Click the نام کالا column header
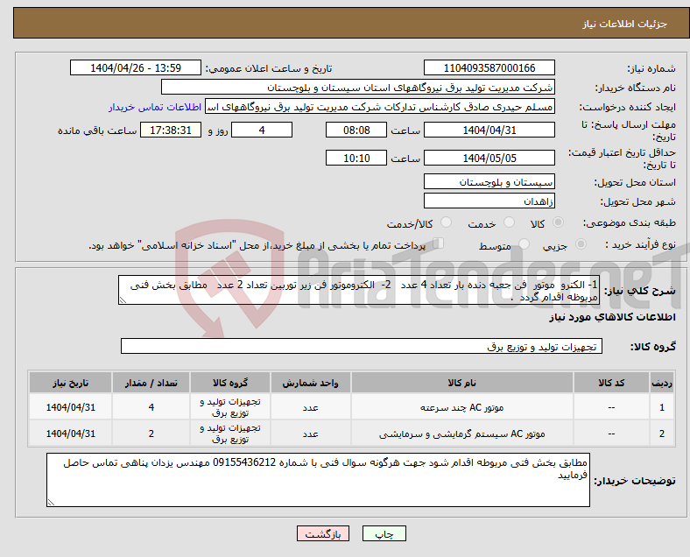690x557 pixels. (462, 383)
